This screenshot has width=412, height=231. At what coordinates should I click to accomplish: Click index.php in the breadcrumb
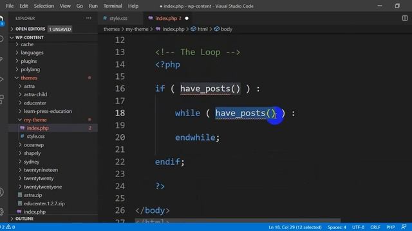pos(173,29)
